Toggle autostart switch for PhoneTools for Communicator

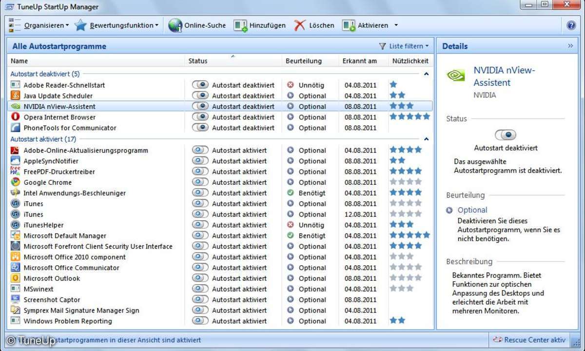[x=200, y=128]
